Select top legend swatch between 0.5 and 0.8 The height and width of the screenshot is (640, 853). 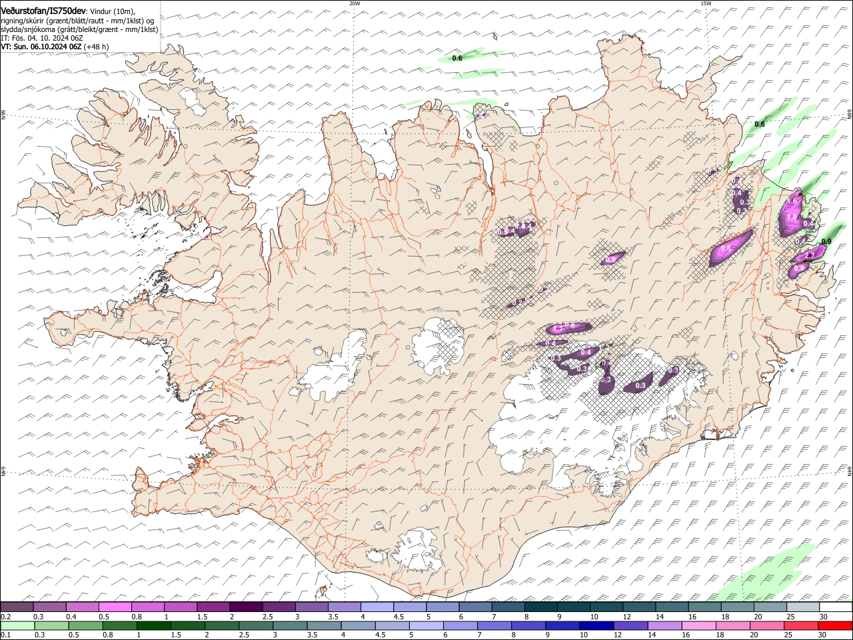(x=115, y=607)
